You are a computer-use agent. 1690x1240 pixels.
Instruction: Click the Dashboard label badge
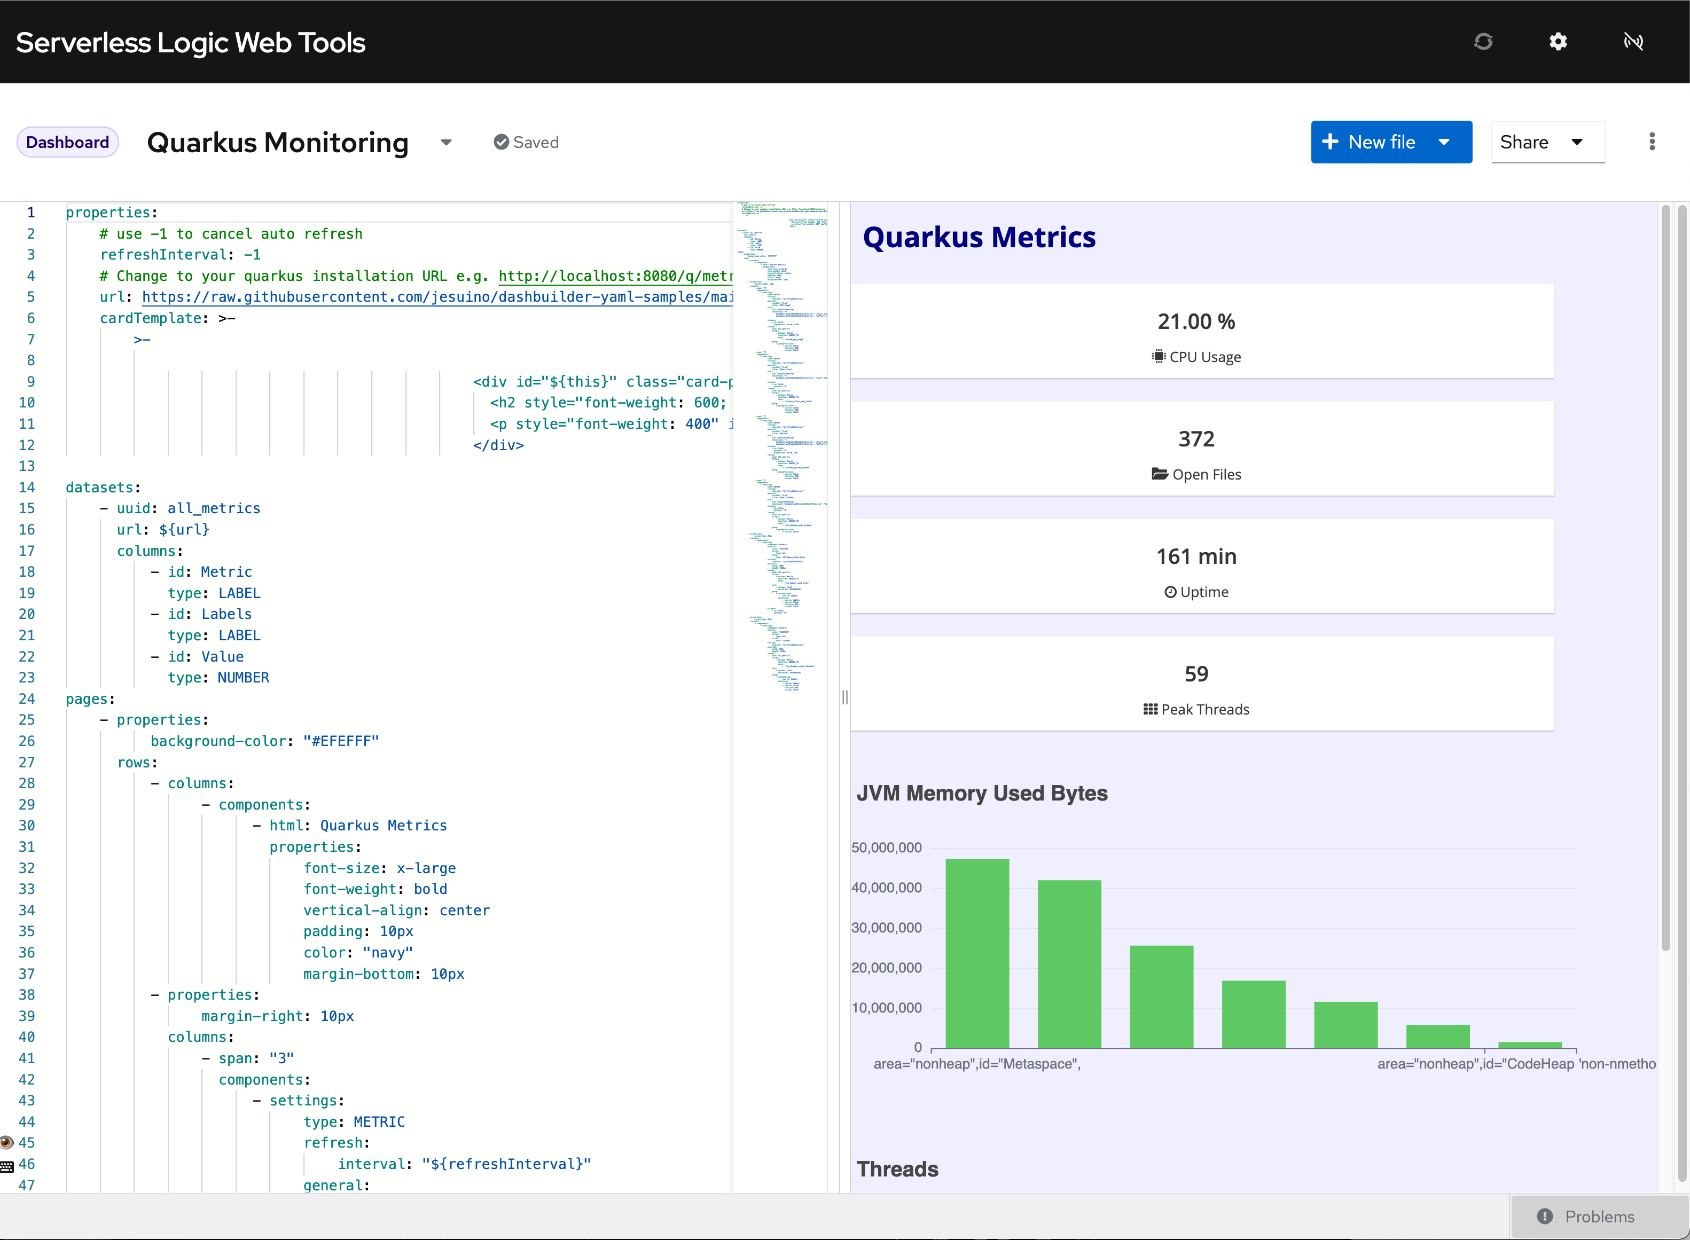[68, 142]
